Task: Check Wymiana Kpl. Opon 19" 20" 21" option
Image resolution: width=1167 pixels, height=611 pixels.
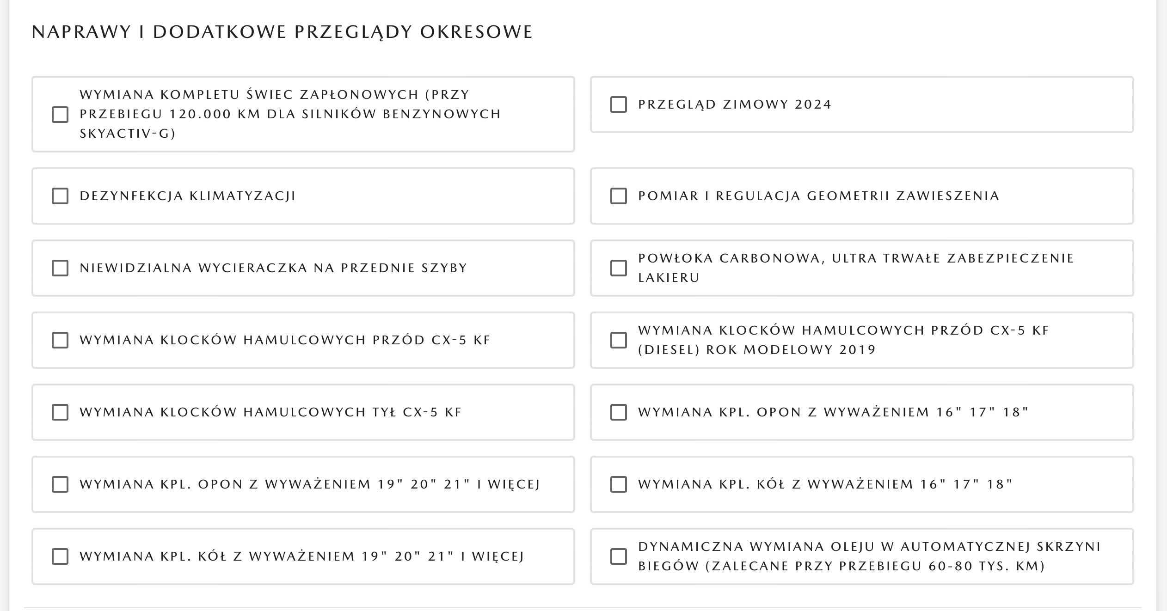Action: point(60,484)
